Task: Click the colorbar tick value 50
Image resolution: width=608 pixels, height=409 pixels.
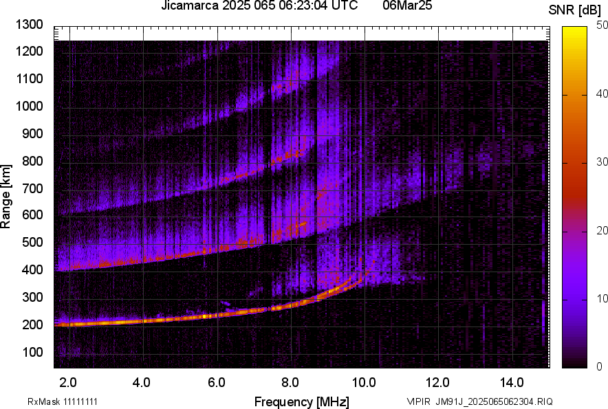Action: point(602,25)
